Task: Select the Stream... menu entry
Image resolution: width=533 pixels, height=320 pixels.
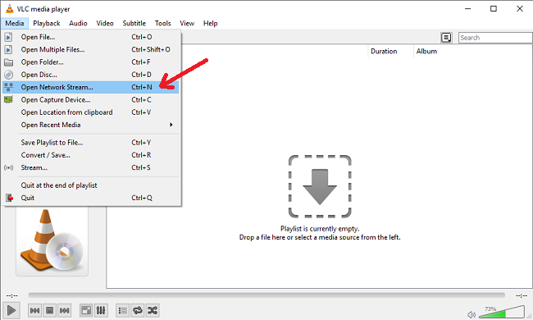Action: coord(91,167)
